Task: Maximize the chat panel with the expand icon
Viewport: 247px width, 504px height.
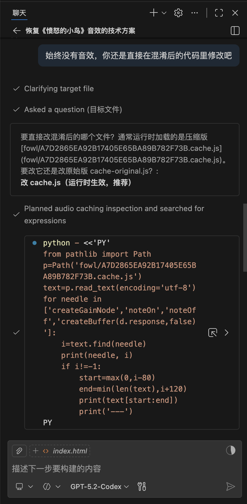Action: click(x=219, y=13)
